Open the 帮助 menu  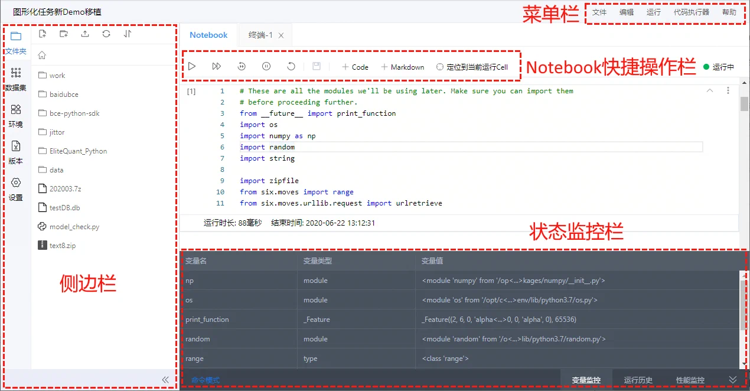click(x=729, y=12)
